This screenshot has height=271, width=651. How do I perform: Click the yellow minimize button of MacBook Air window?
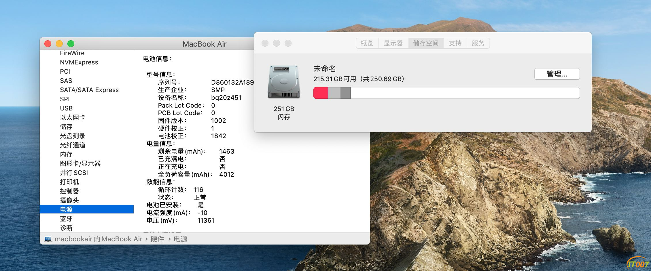pos(59,44)
